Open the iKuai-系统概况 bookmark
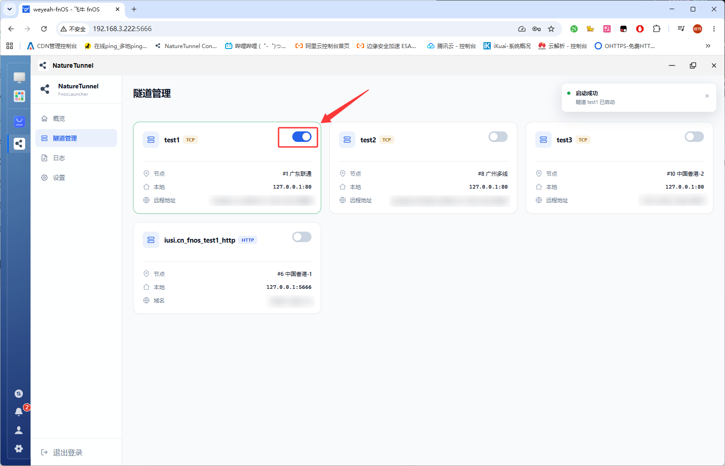Screen dimensions: 725x466 [507, 46]
